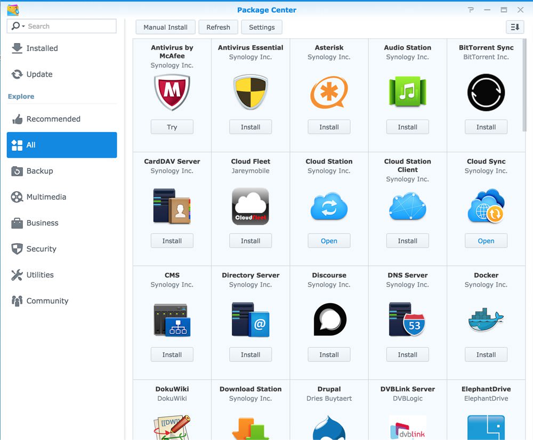Screen dimensions: 533x440
Task: Click the ElephantDrive icon
Action: click(x=486, y=427)
